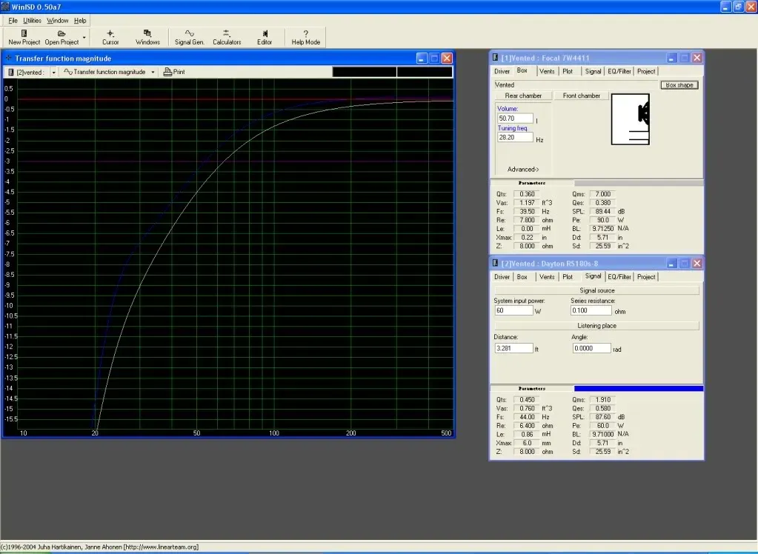The image size is (758, 554).
Task: Click the Print icon in graph window
Action: [167, 72]
